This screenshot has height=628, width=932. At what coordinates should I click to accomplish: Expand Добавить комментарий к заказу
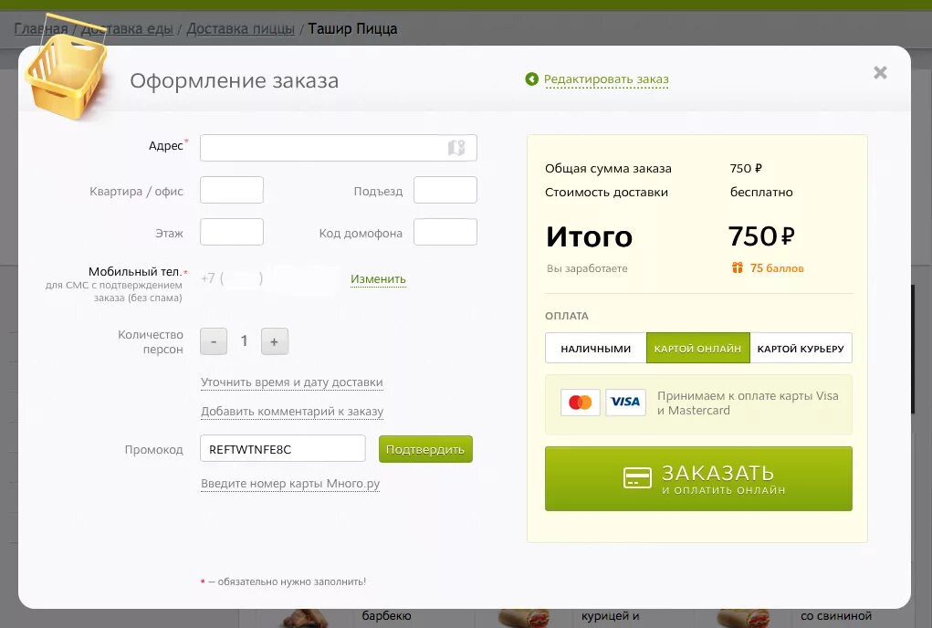pos(292,411)
